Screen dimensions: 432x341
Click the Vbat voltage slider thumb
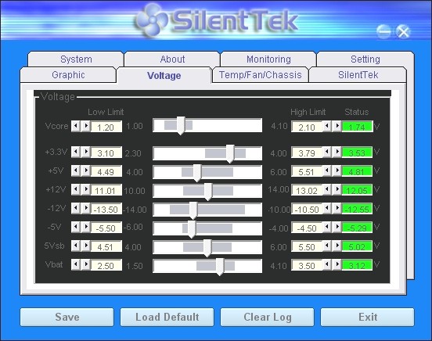point(220,267)
